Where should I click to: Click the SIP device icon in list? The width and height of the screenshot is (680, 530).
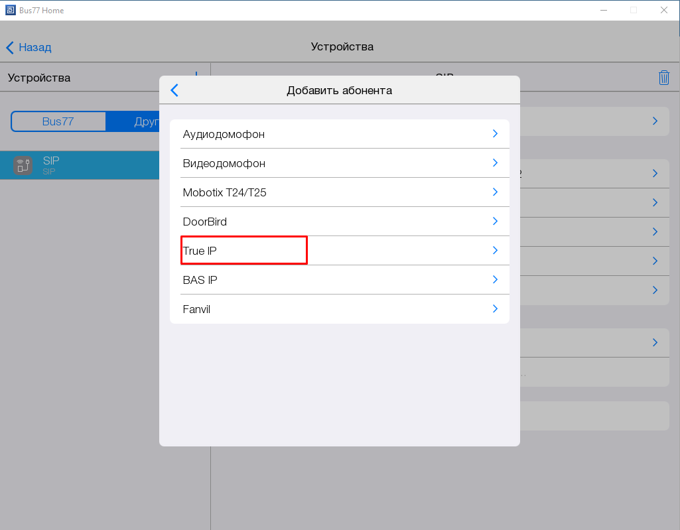coord(23,165)
